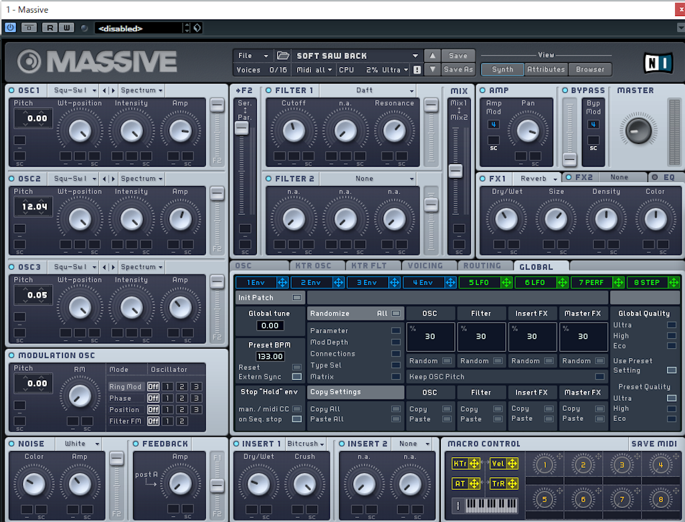Grab the 2 Env modulation drag handle
This screenshot has width=685, height=522.
tap(338, 282)
